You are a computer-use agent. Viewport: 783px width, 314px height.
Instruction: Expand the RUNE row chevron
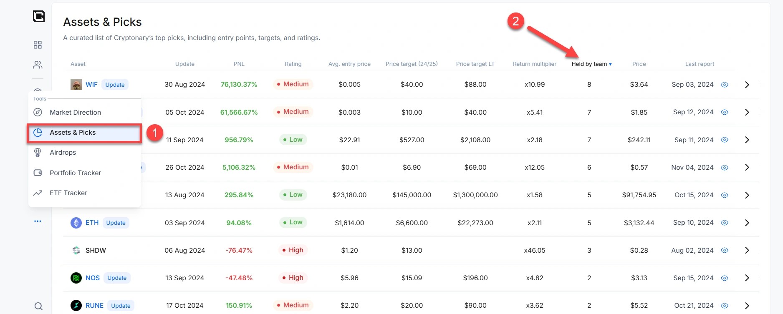747,306
